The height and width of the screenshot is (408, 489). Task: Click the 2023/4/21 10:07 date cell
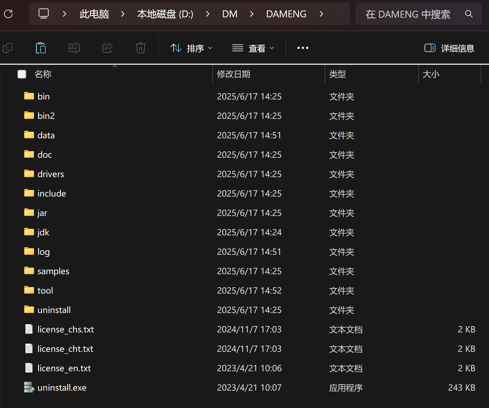point(249,388)
